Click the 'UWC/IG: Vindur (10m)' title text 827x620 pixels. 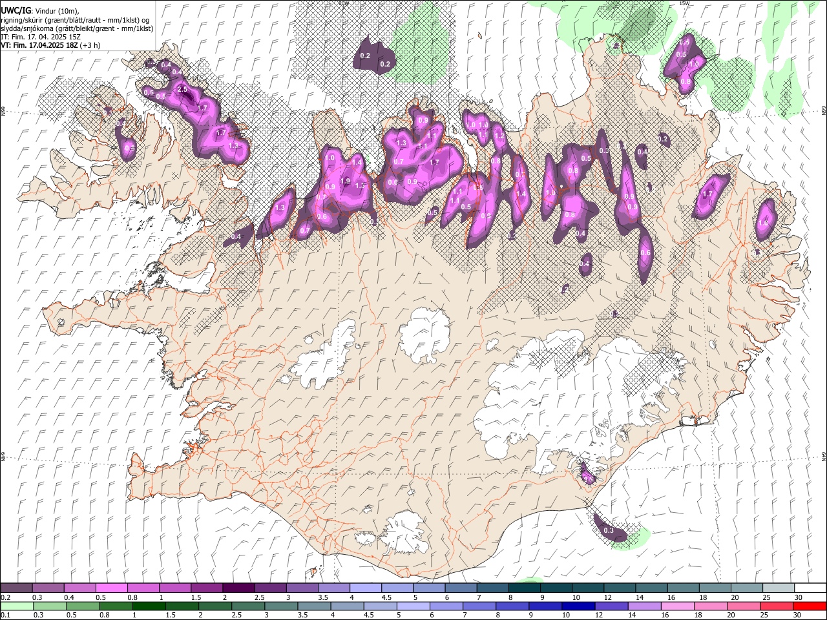coord(40,11)
